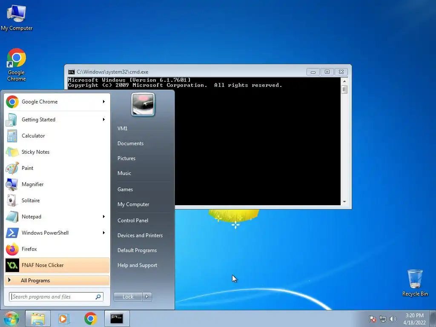
Task: Open Magnifier from the Start menu
Action: pyautogui.click(x=57, y=184)
